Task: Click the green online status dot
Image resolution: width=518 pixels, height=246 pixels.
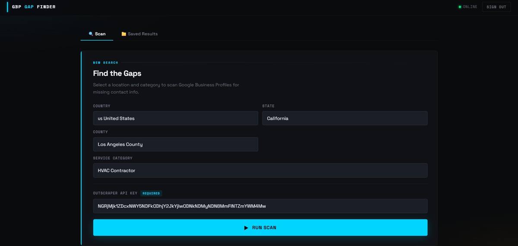Action: [x=460, y=7]
